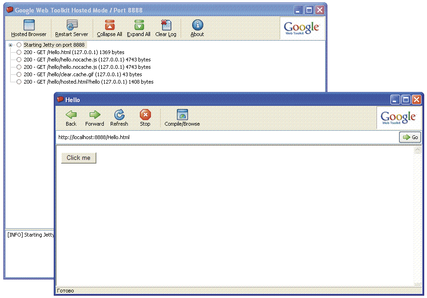Expand the Starting Jetty tree node

(x=10, y=45)
